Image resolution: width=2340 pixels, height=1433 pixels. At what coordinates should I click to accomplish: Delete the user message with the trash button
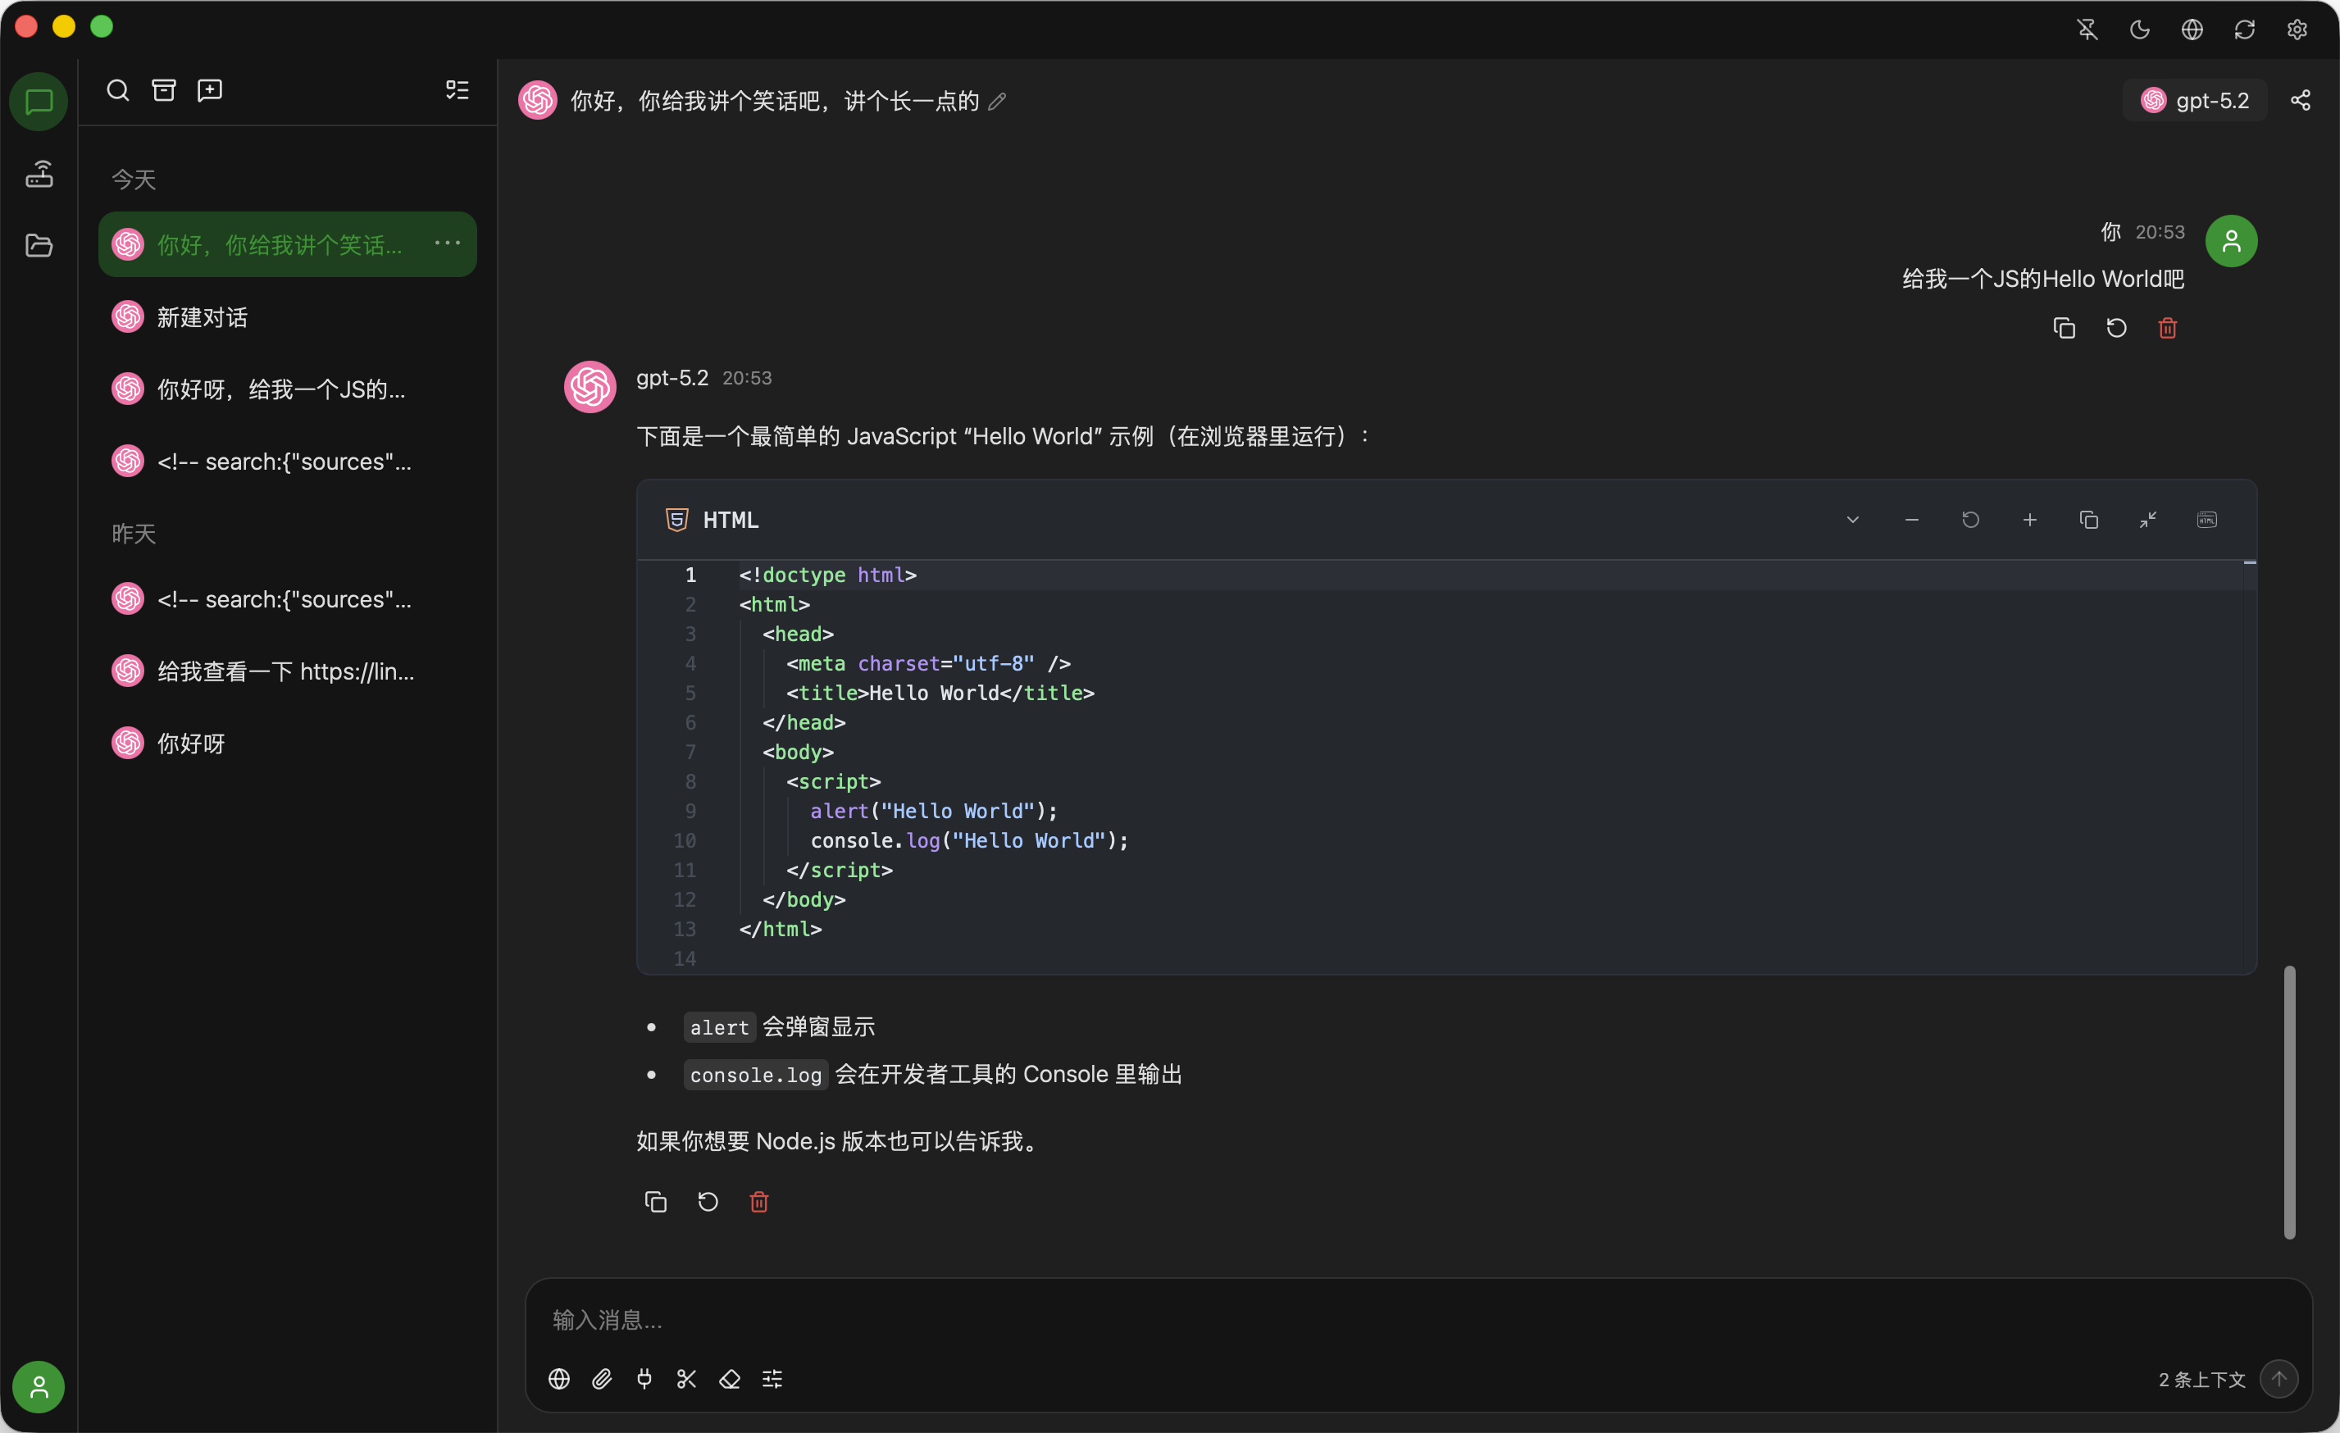[x=2167, y=328]
